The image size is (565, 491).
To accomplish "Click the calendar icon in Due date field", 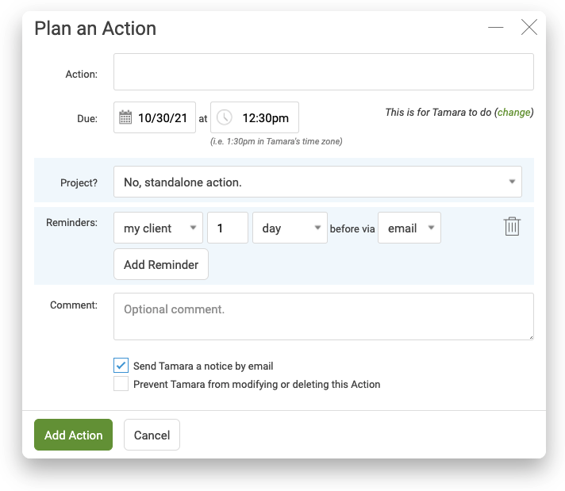I will tap(125, 117).
